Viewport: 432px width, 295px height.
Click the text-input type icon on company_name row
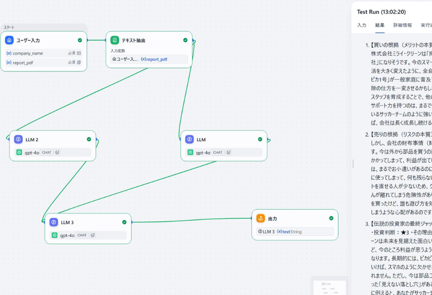coord(79,53)
